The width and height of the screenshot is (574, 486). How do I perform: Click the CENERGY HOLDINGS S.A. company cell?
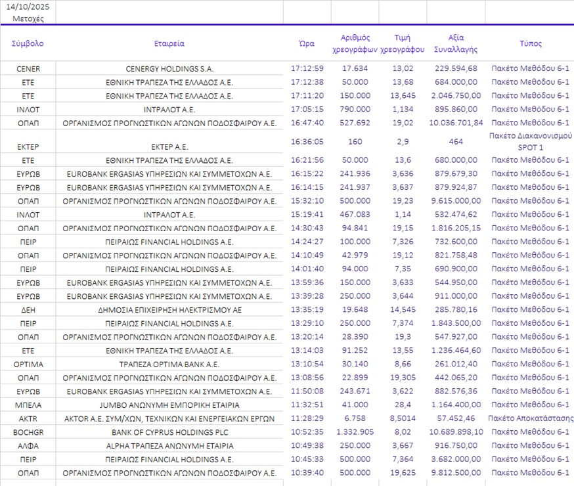coord(169,68)
